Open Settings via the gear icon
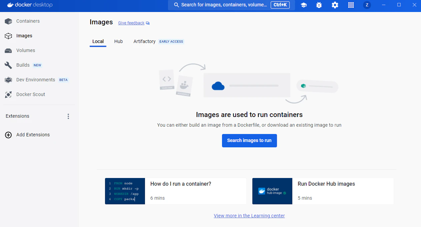This screenshot has width=421, height=227. 335,5
